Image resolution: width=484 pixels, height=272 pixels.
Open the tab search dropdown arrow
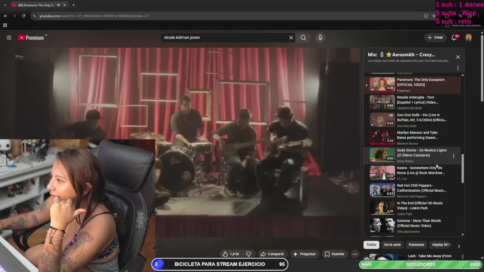(5, 5)
